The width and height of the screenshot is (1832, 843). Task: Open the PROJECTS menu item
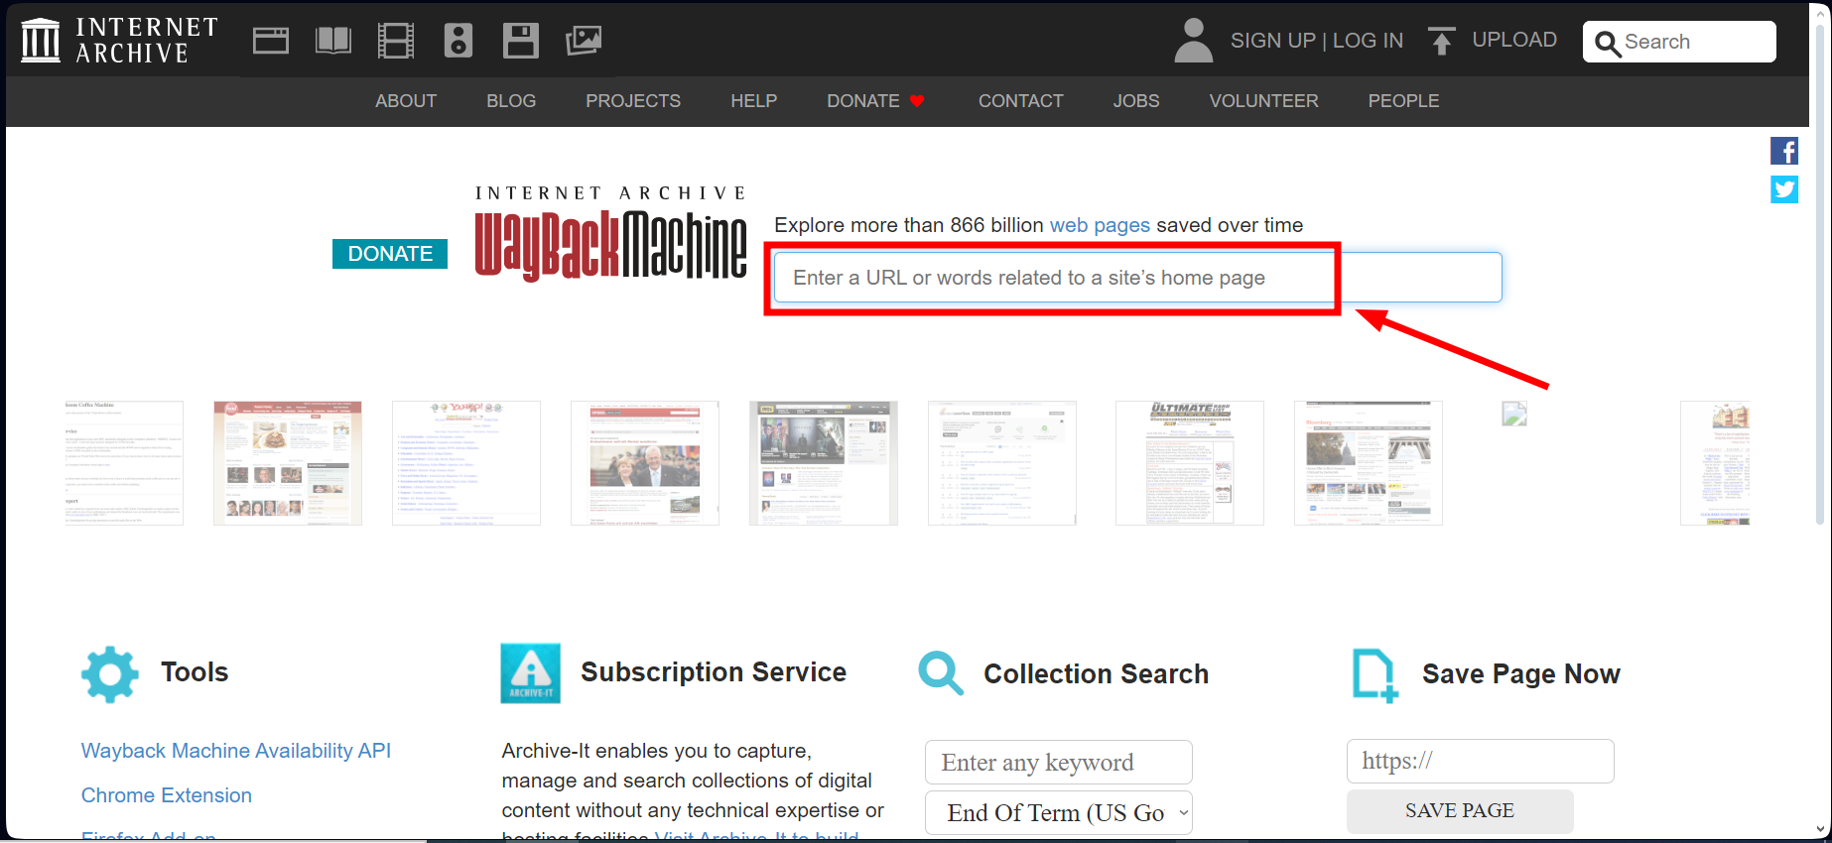click(633, 101)
